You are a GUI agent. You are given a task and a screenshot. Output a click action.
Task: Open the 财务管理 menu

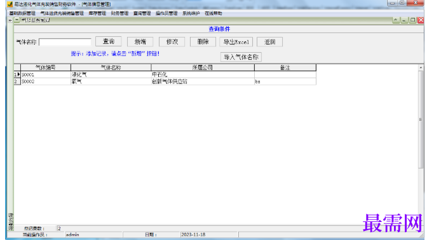(x=119, y=13)
